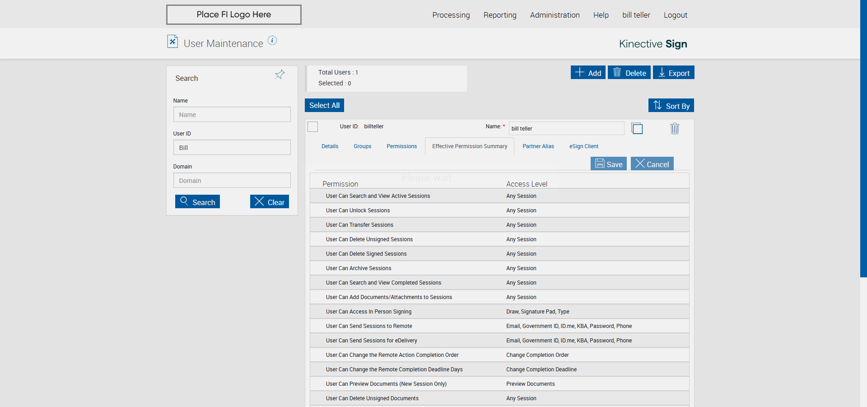
Task: Open the eSign Client tab
Action: coord(583,146)
